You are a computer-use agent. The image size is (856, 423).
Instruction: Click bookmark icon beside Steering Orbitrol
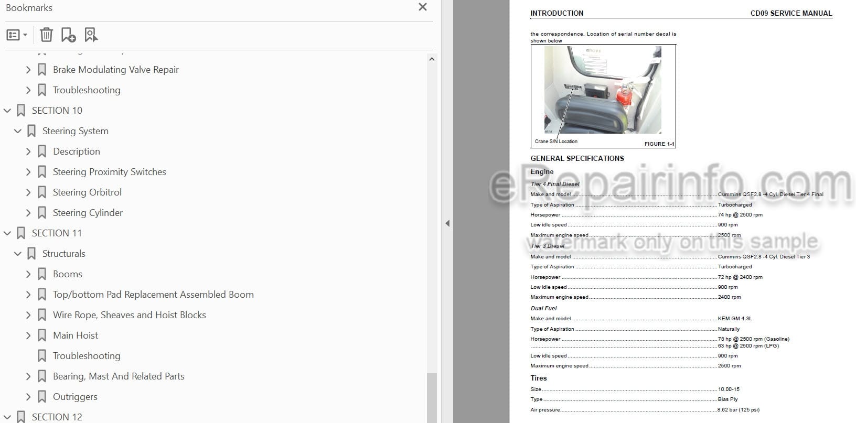click(x=42, y=192)
